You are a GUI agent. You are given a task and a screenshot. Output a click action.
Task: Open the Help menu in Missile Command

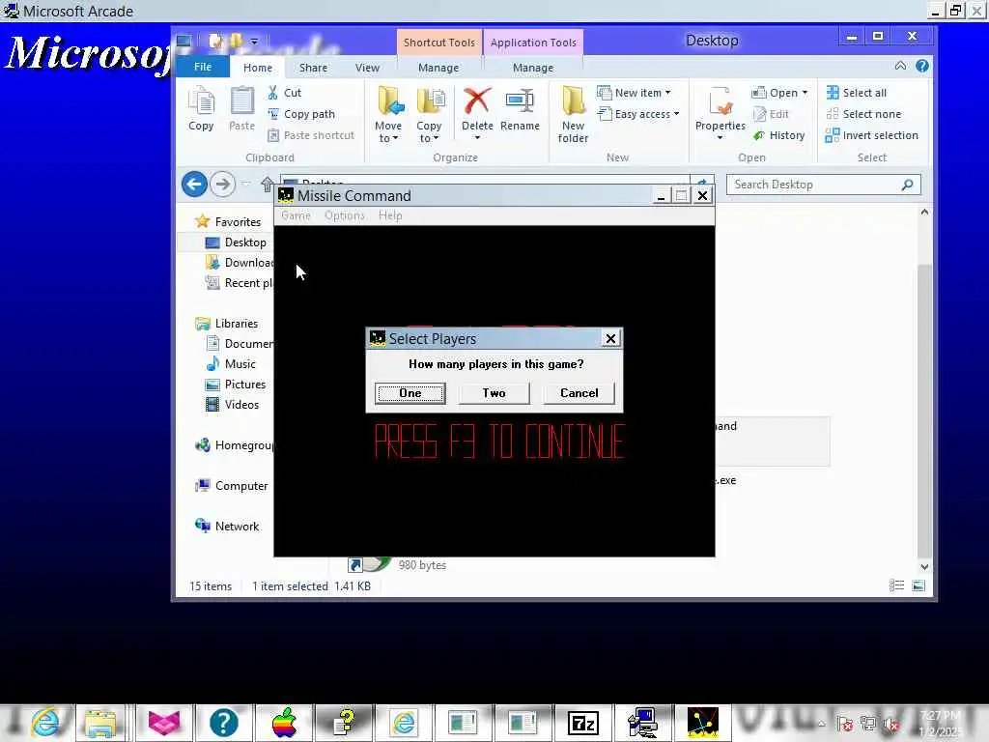click(x=390, y=215)
